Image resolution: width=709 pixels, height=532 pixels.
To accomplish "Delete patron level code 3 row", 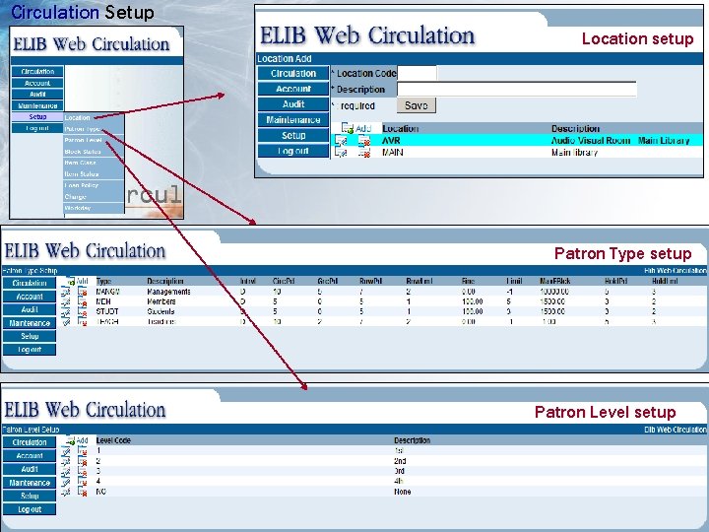I will point(83,471).
